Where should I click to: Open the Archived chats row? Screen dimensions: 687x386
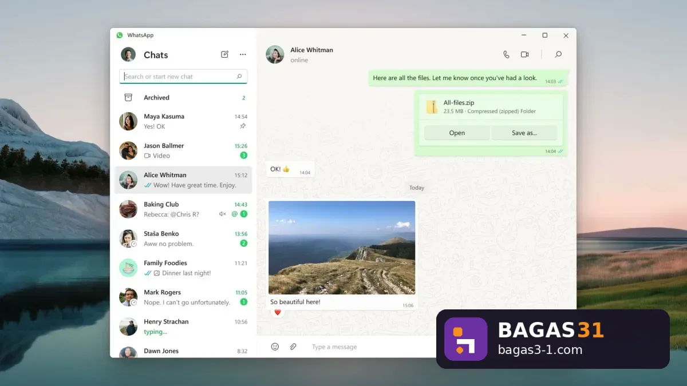tap(183, 97)
